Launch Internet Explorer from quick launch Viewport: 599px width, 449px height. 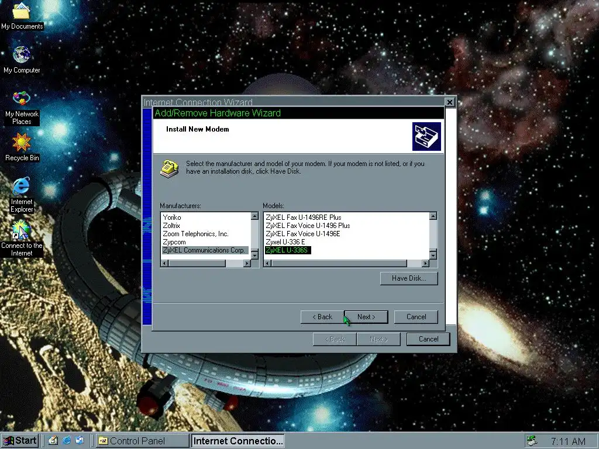67,441
